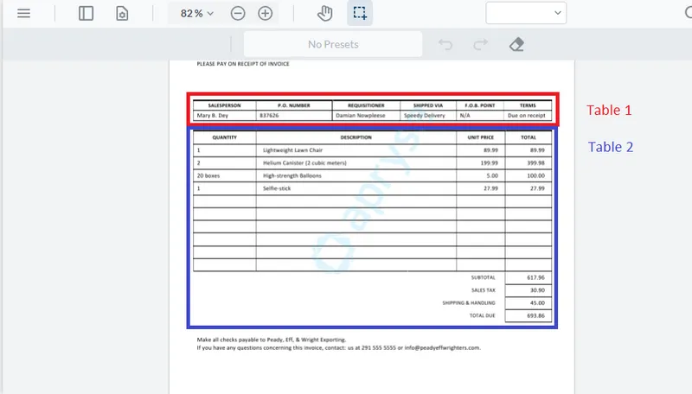
Task: Click the No Presets box
Action: (333, 44)
